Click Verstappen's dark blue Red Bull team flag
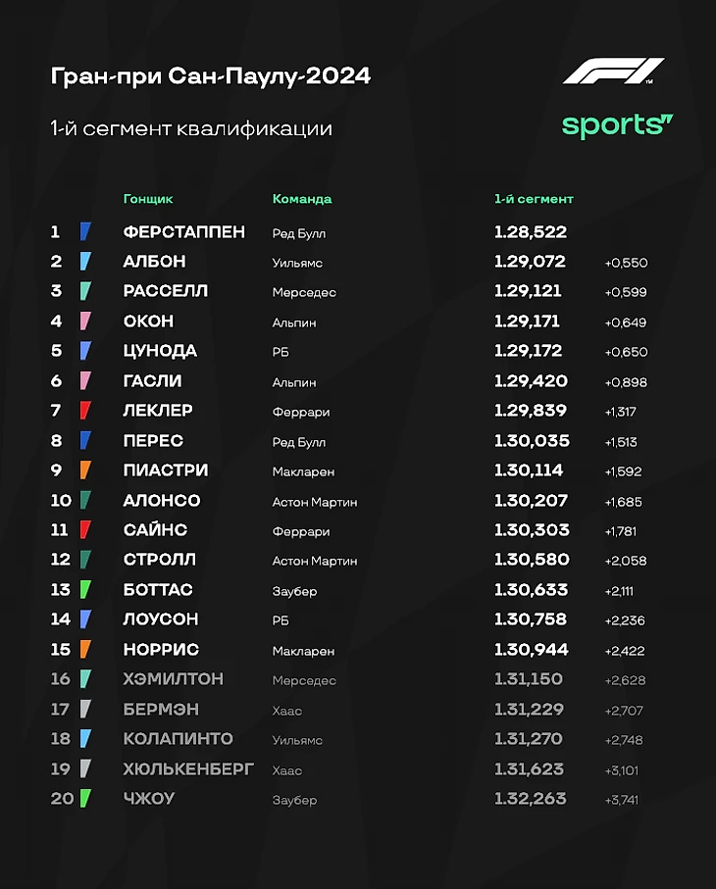This screenshot has height=889, width=716. pyautogui.click(x=85, y=232)
